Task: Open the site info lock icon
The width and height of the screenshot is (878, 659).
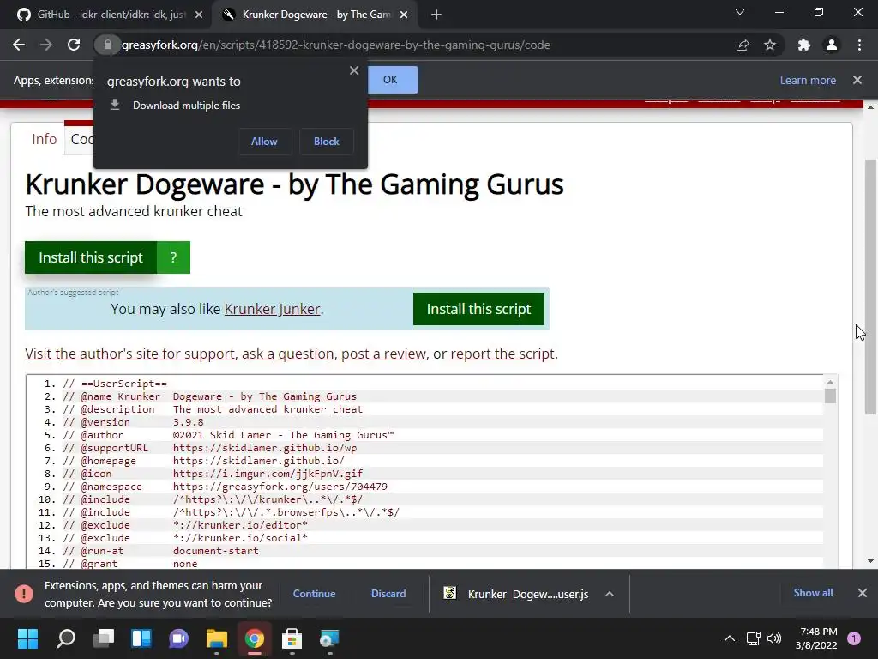Action: click(107, 45)
